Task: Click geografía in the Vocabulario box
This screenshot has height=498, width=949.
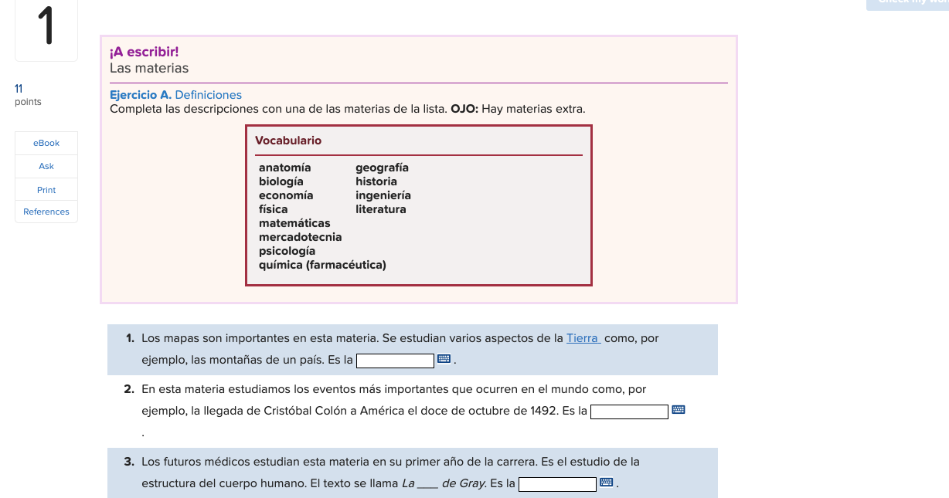Action: coord(381,167)
